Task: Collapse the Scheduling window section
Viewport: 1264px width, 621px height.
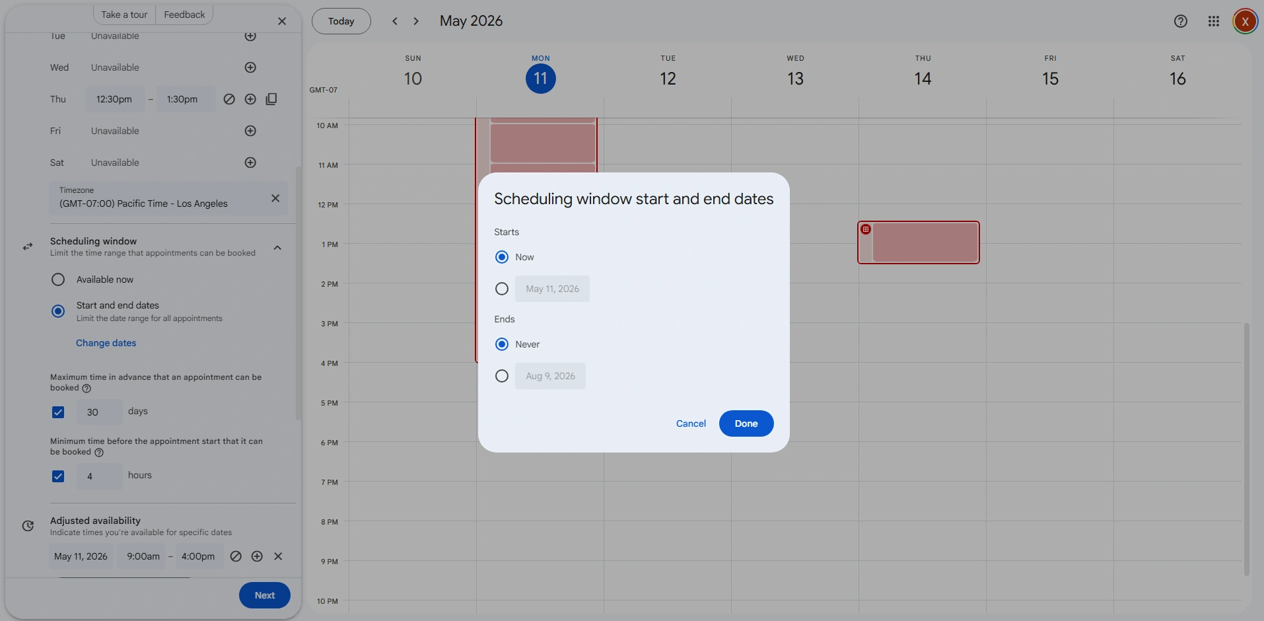Action: [x=277, y=248]
